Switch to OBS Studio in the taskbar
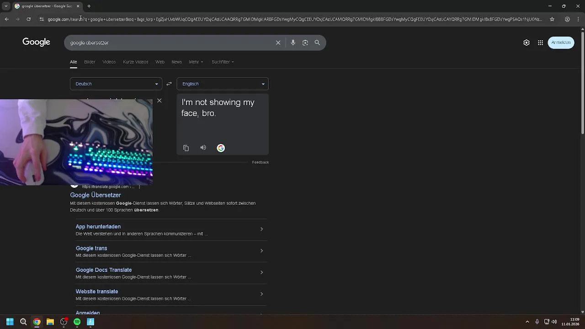The width and height of the screenshot is (585, 329). click(64, 322)
